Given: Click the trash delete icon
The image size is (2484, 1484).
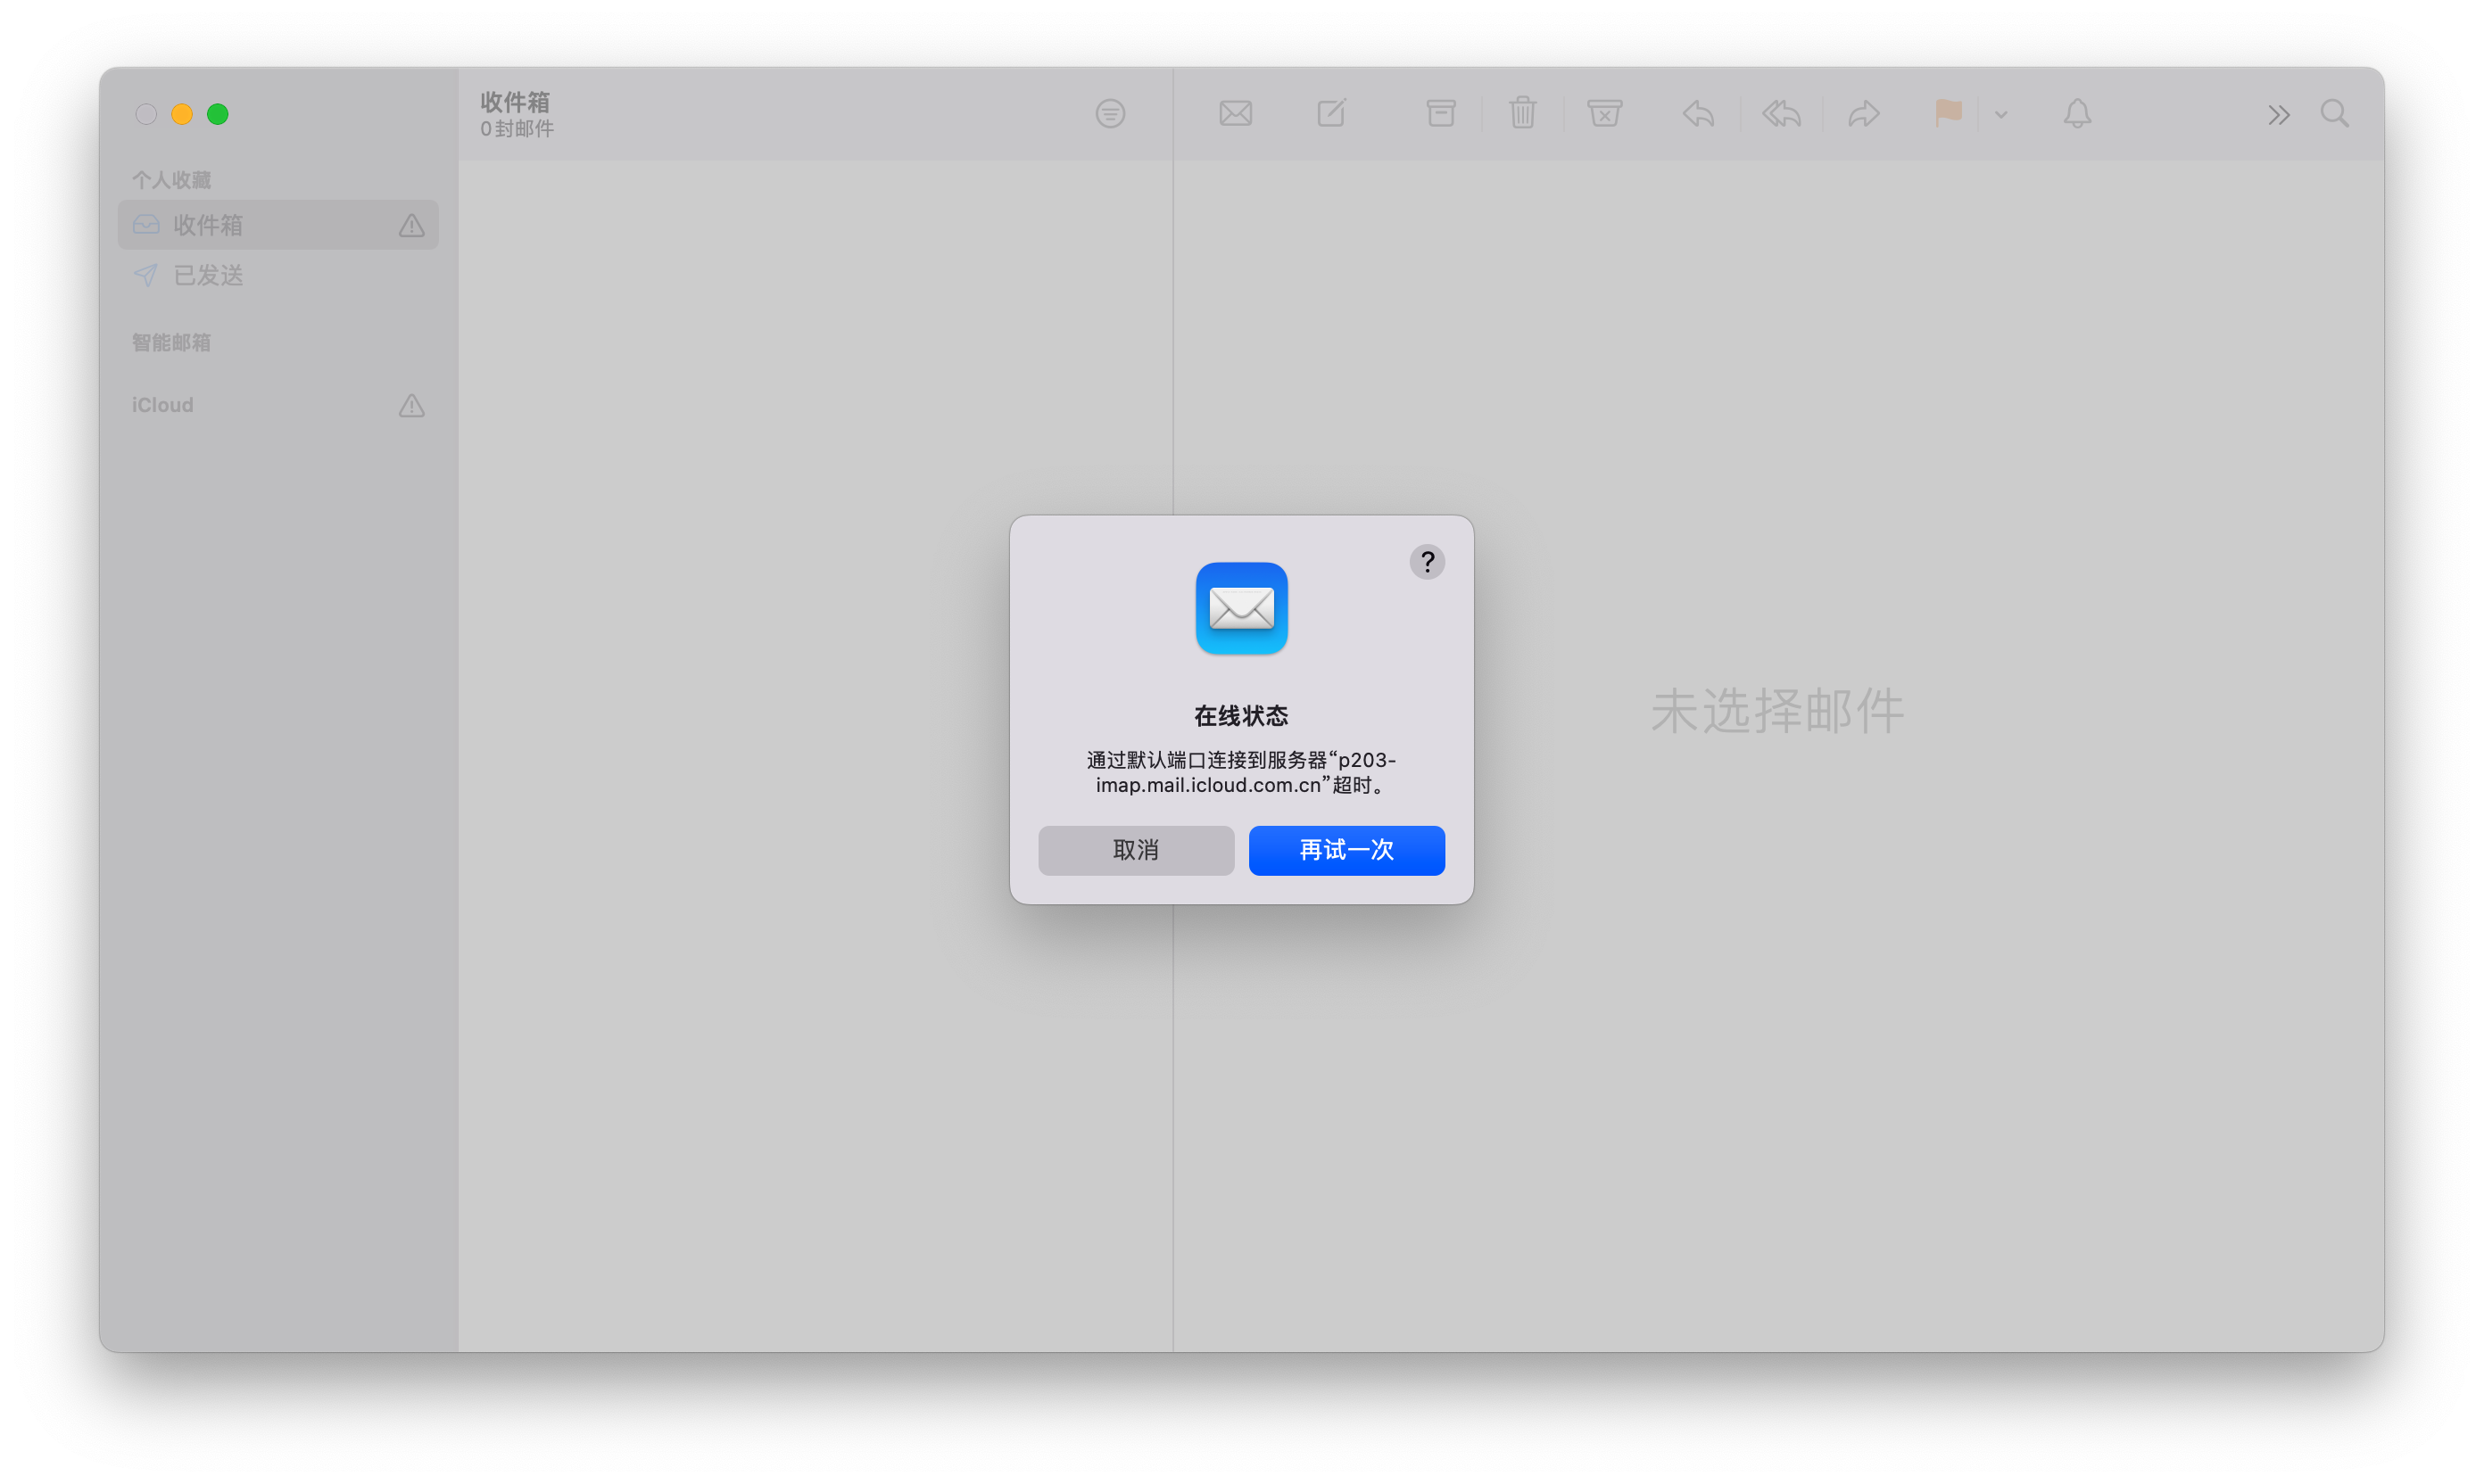Looking at the screenshot, I should click(x=1523, y=114).
